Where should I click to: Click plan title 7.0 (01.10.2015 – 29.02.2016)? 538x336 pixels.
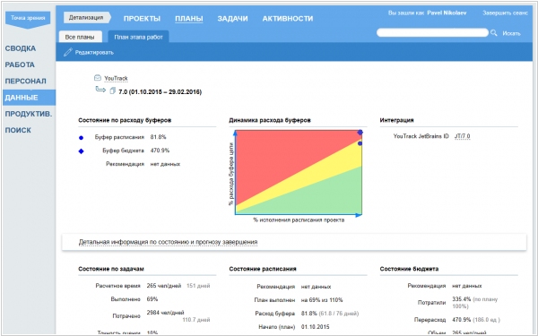tap(160, 92)
